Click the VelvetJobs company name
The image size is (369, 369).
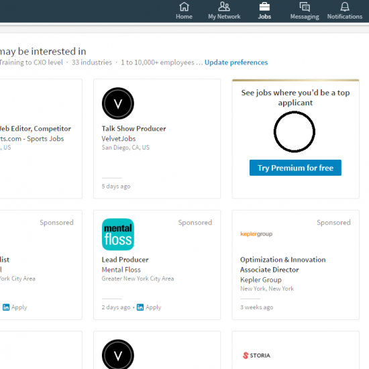tap(119, 139)
